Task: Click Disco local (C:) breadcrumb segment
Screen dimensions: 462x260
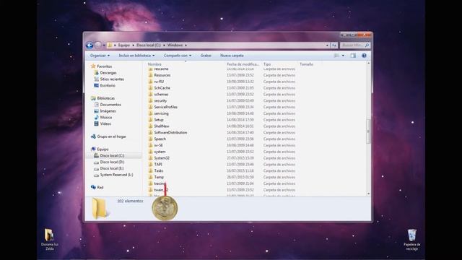Action: pyautogui.click(x=149, y=45)
